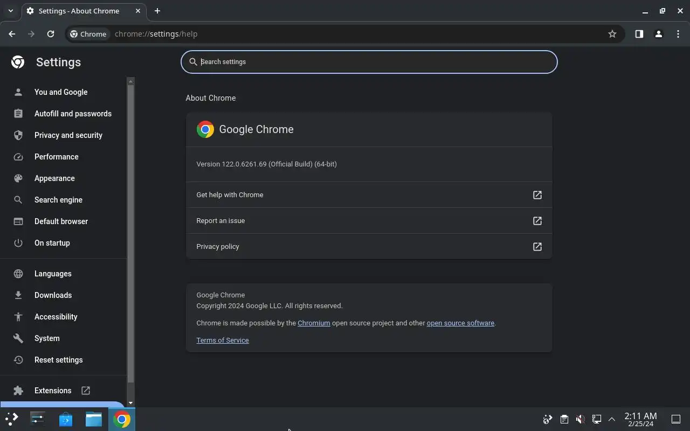Open the Discover software store taskbar icon

66,419
